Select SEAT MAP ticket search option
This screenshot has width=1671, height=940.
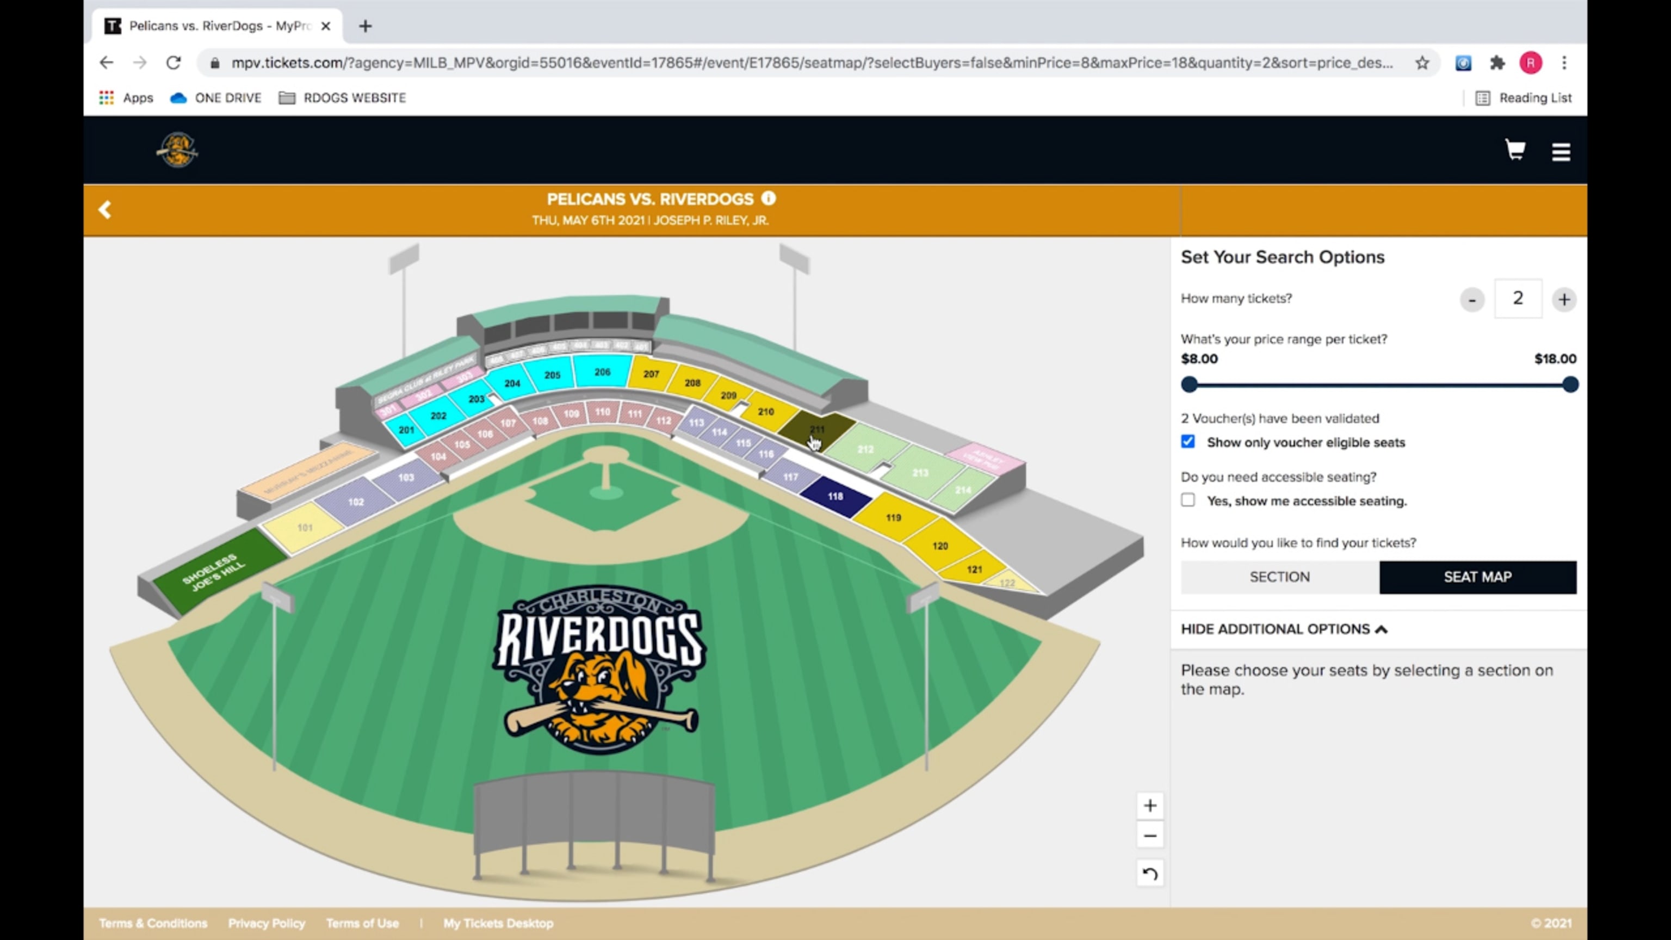(x=1477, y=576)
